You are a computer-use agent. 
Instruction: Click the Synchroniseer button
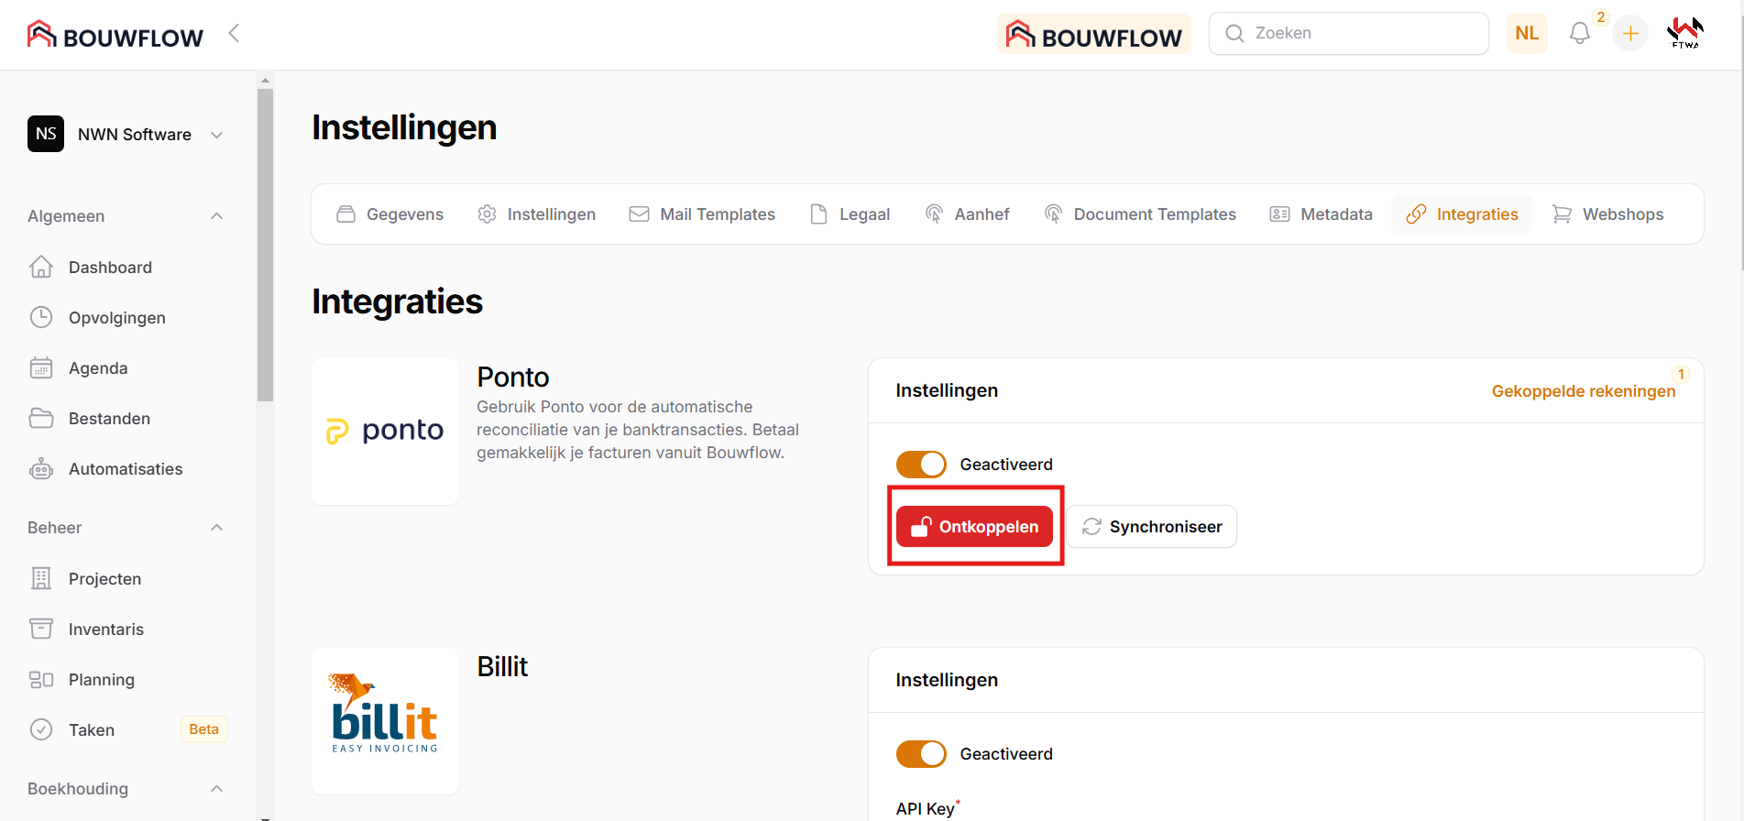click(x=1151, y=527)
